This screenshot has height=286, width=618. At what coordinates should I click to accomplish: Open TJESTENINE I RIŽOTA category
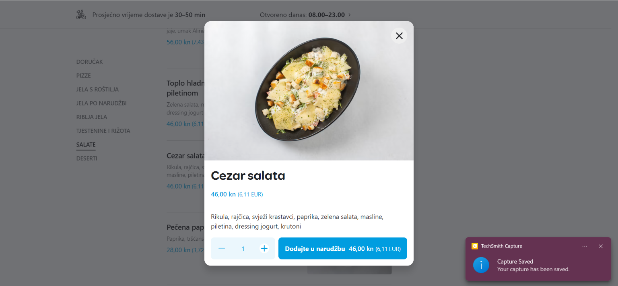pyautogui.click(x=103, y=131)
